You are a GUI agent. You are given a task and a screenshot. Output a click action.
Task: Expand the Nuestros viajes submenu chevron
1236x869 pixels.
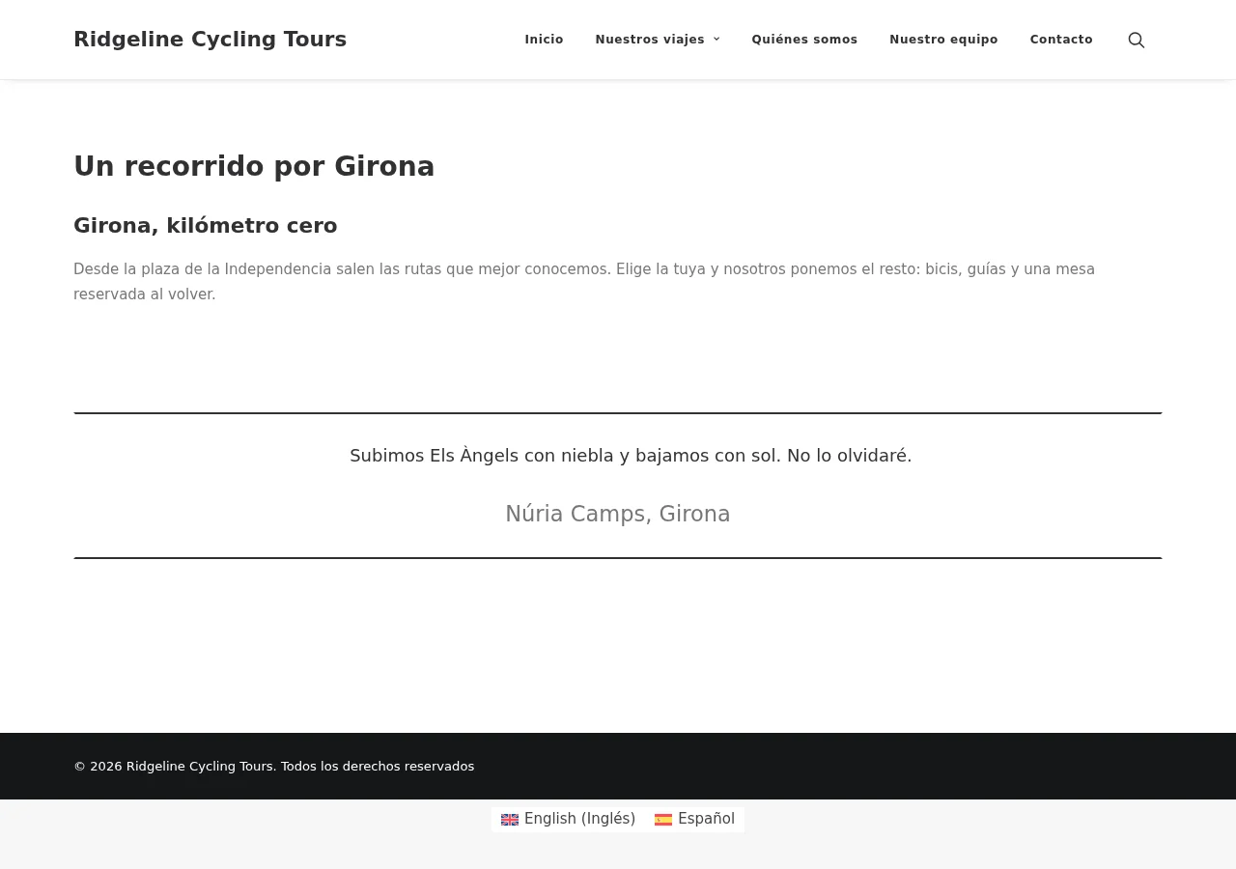(x=716, y=40)
